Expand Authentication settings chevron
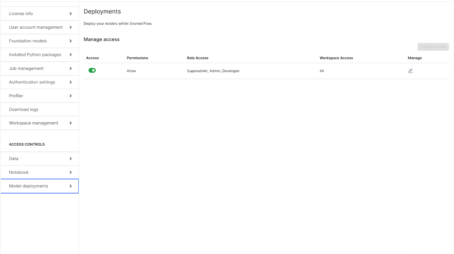 pos(71,82)
